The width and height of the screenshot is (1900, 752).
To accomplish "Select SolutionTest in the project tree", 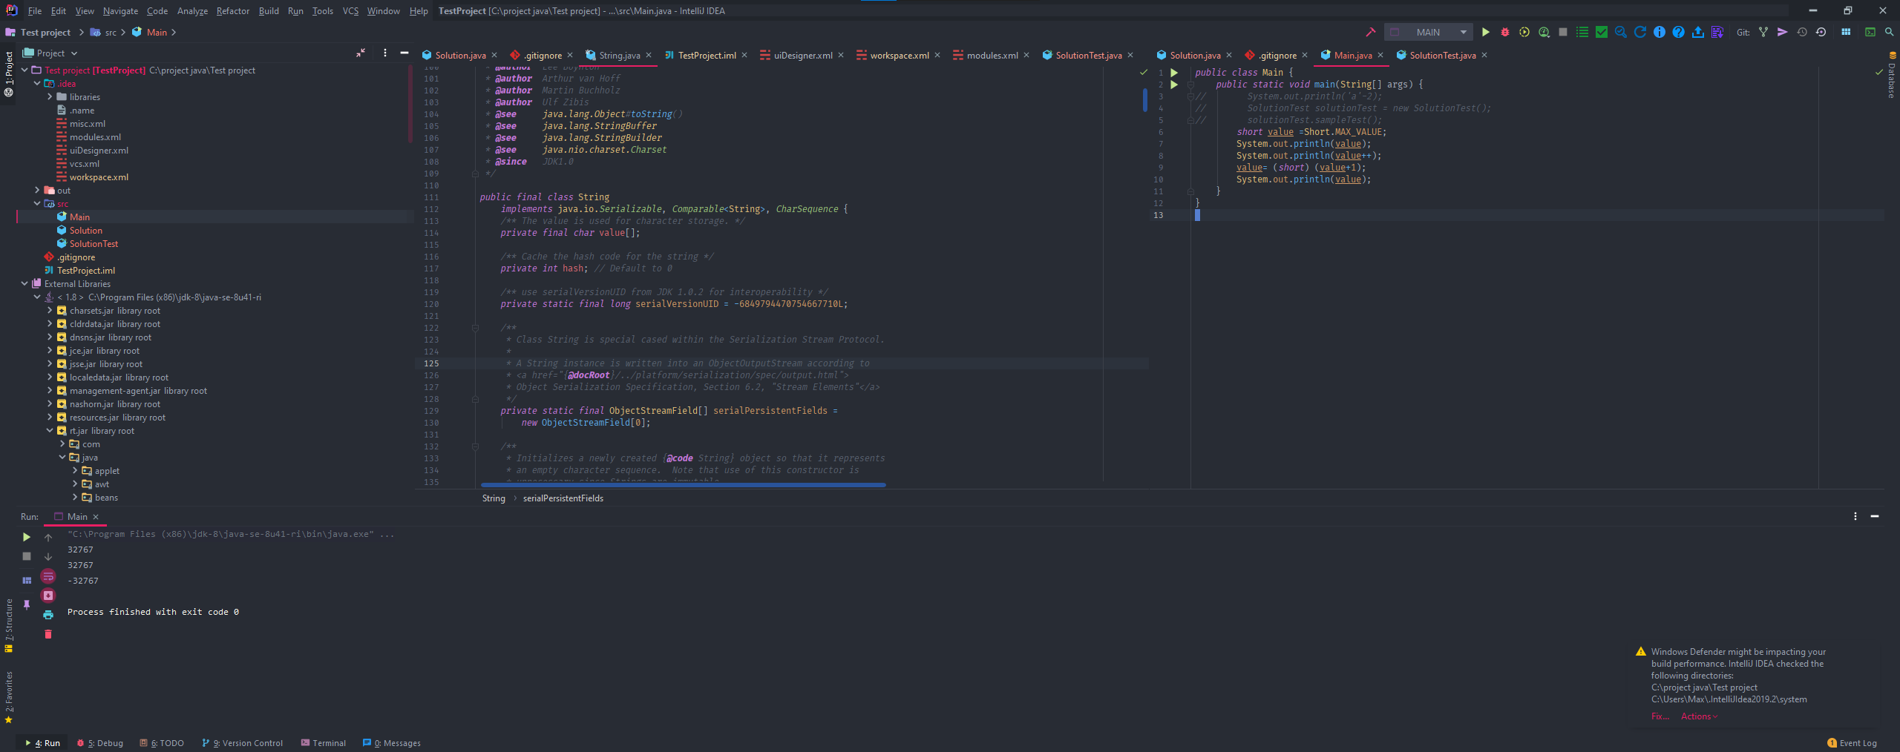I will coord(94,243).
